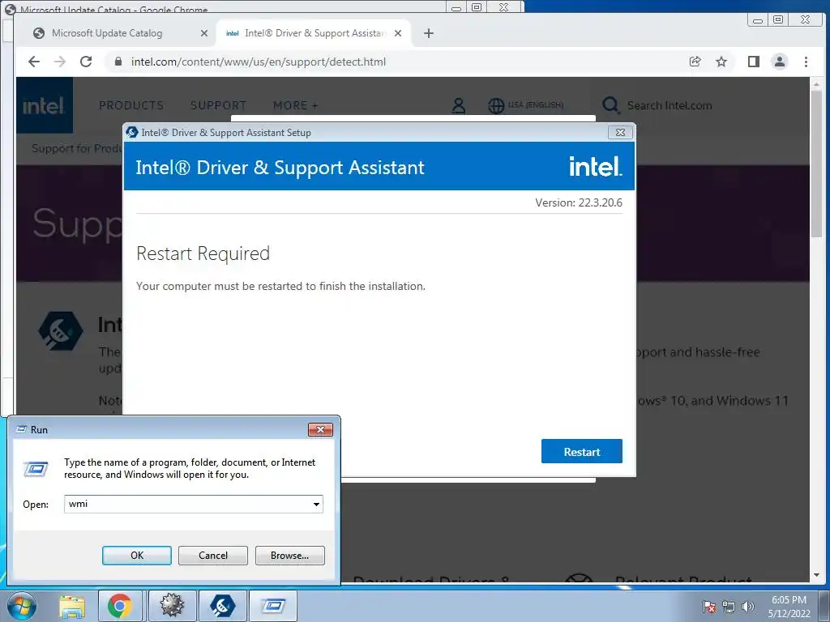The image size is (830, 622).
Task: Click the volume speaker tray icon
Action: pos(748,607)
